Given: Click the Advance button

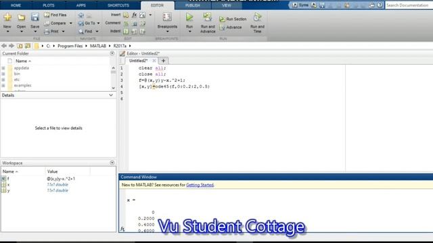Looking at the screenshot, I should tap(231, 27).
